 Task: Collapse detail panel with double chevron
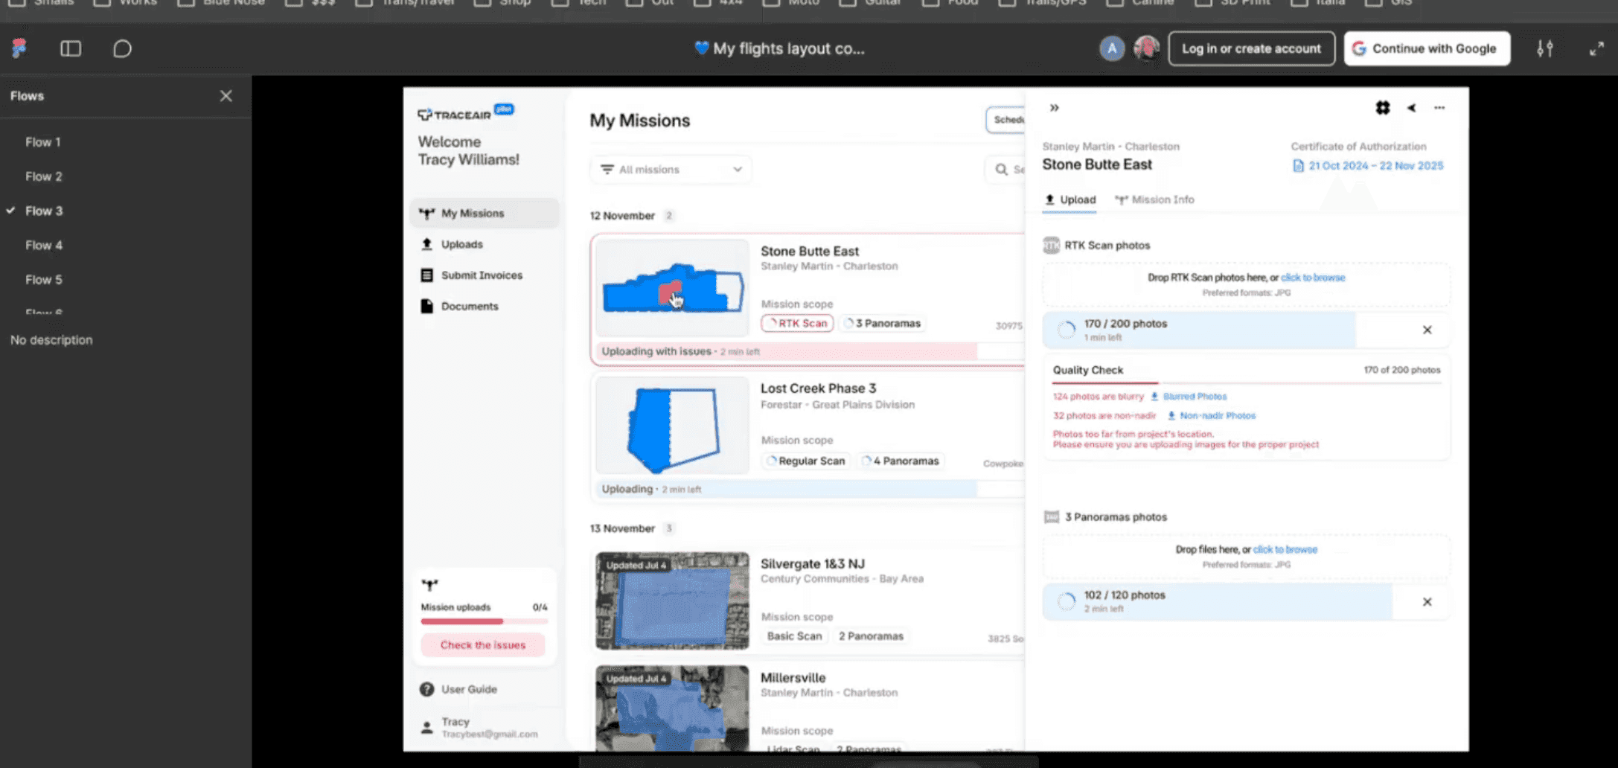tap(1055, 108)
